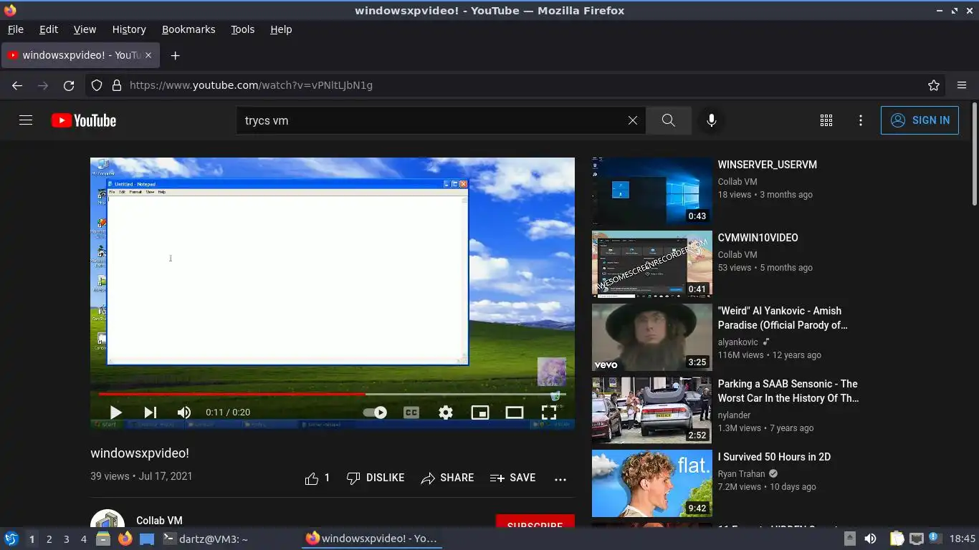The image size is (979, 550).
Task: Run search with the magnifying glass button
Action: click(669, 120)
